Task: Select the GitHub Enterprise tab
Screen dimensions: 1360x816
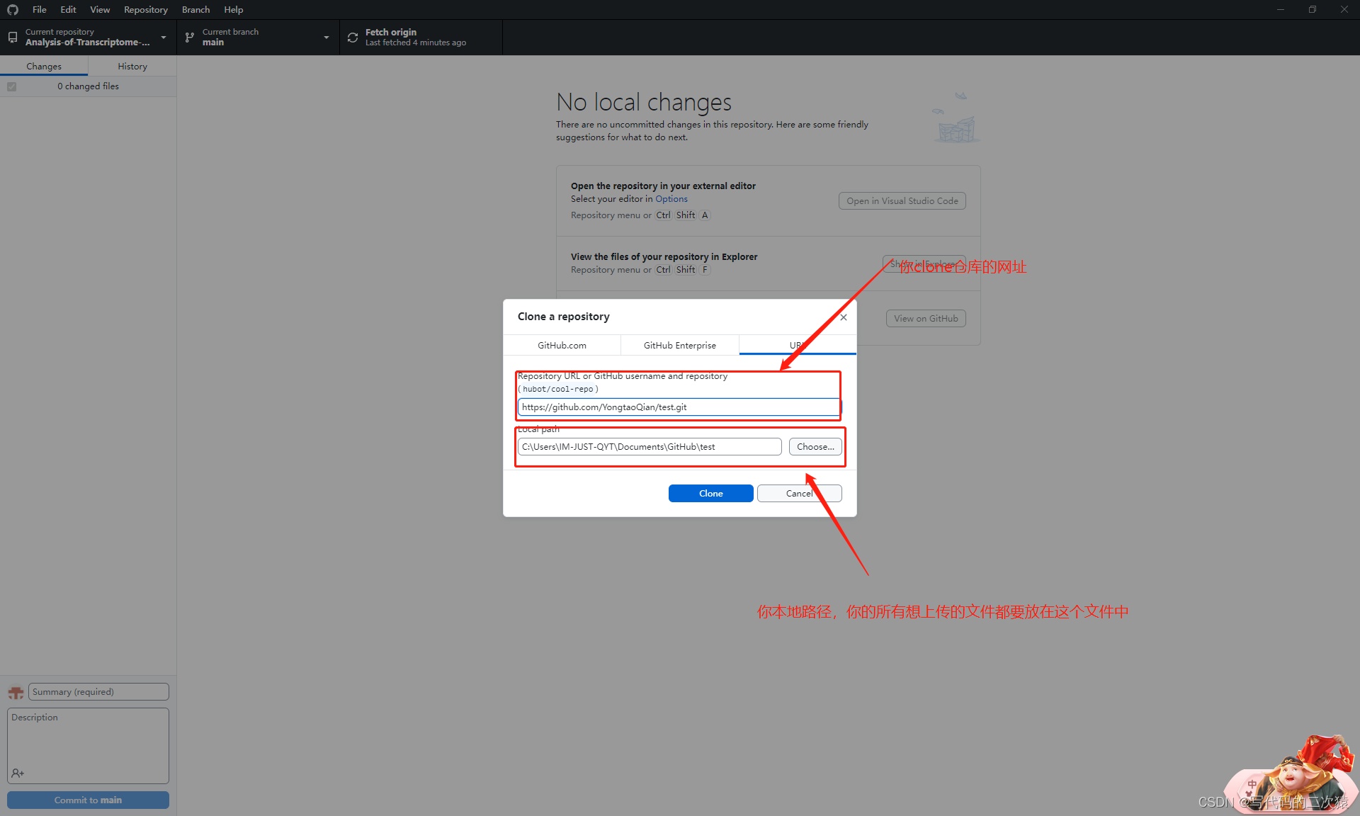Action: point(679,346)
